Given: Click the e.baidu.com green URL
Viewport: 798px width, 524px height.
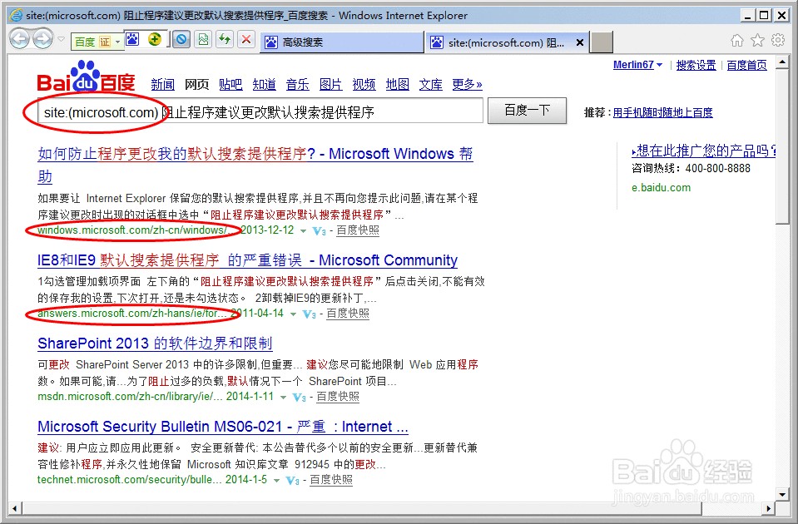Looking at the screenshot, I should point(661,188).
